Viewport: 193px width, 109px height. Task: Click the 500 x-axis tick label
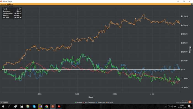[x=39, y=94]
